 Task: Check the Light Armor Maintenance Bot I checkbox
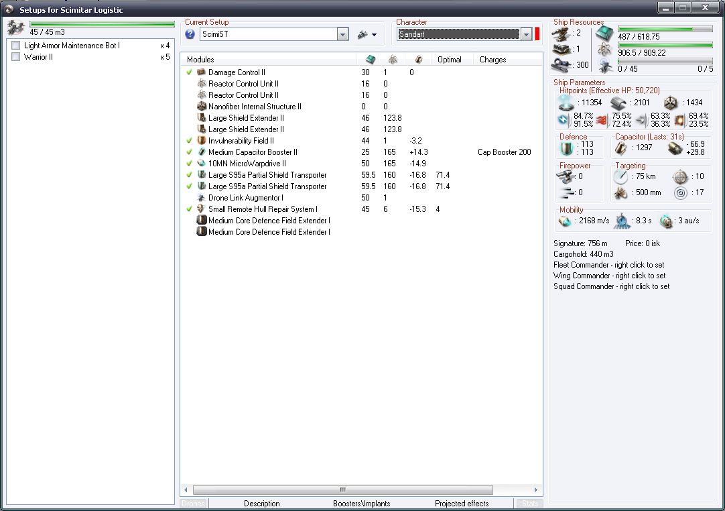15,46
